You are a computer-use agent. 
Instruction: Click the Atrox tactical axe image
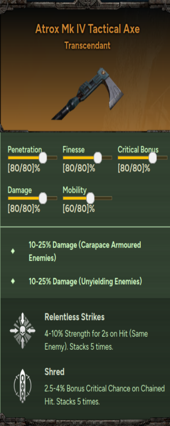tap(88, 93)
